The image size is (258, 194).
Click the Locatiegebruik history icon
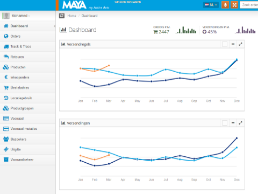click(6, 98)
